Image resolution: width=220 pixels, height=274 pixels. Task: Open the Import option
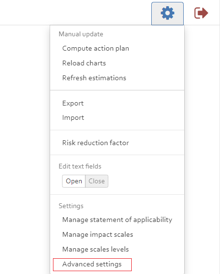(x=73, y=117)
